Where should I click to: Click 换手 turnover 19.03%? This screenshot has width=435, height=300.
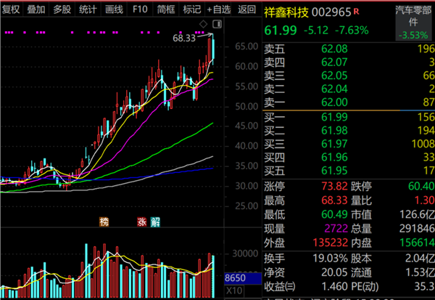[x=330, y=259]
